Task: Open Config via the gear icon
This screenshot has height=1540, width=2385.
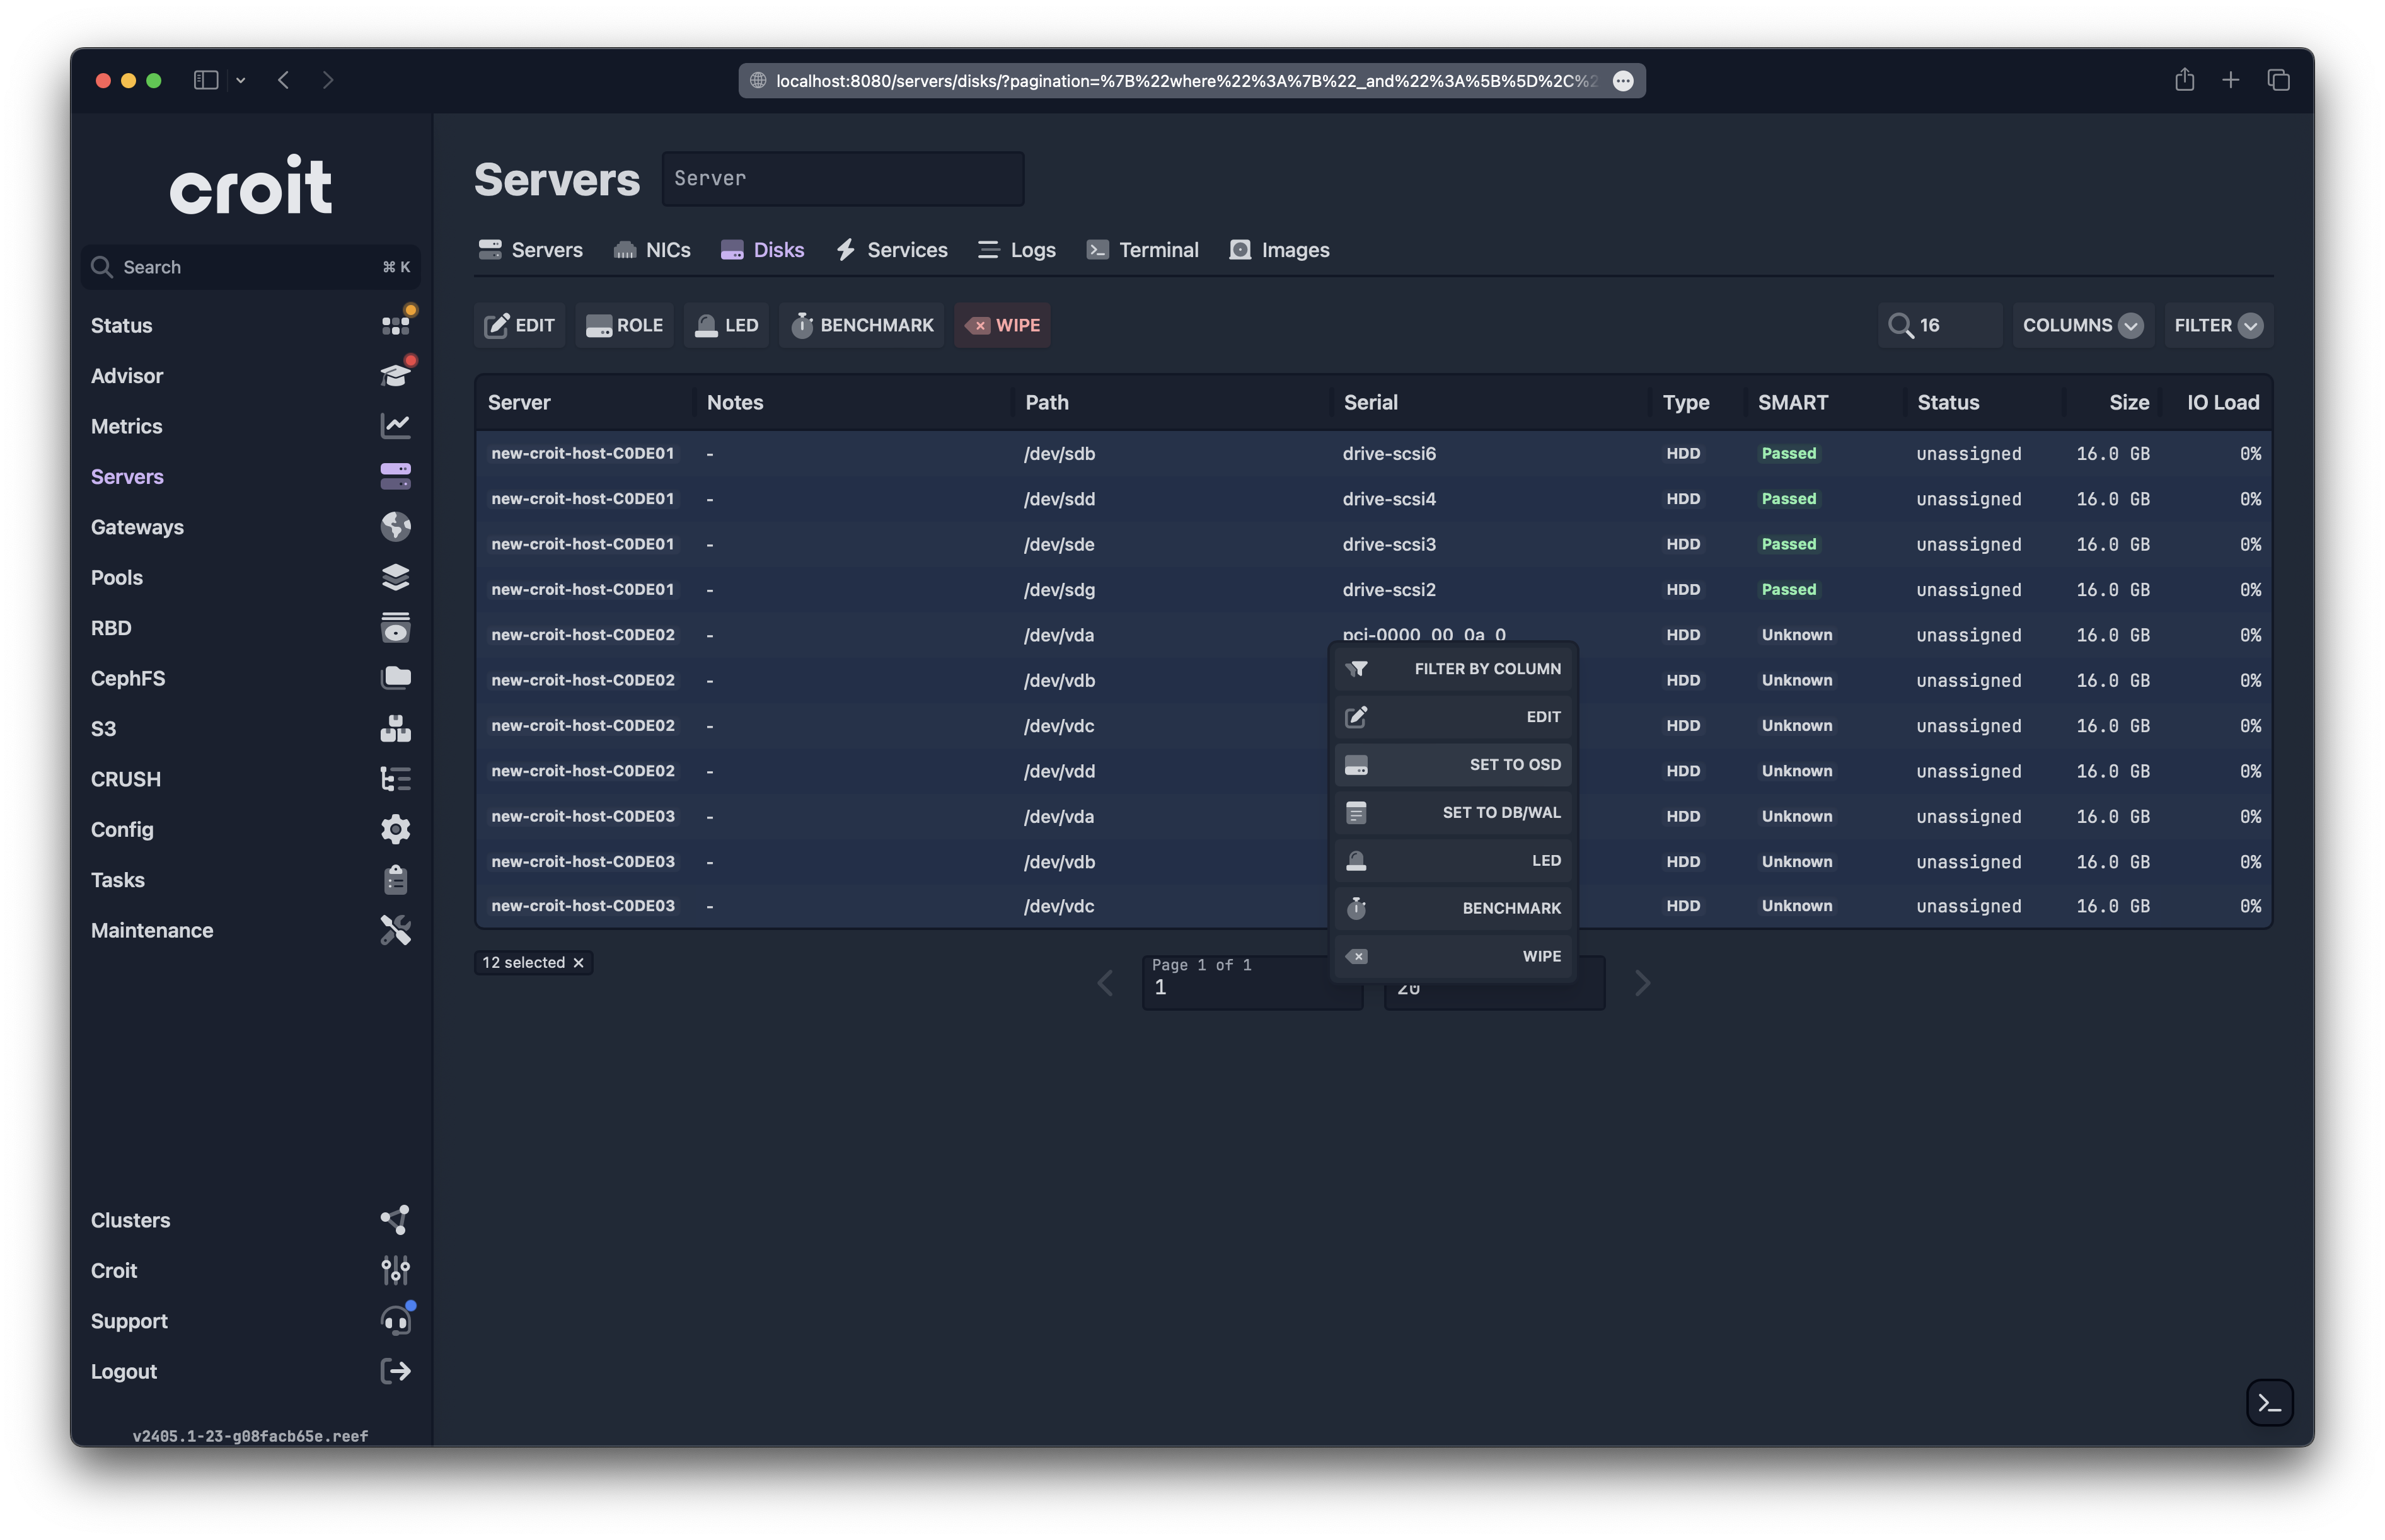Action: click(x=396, y=829)
